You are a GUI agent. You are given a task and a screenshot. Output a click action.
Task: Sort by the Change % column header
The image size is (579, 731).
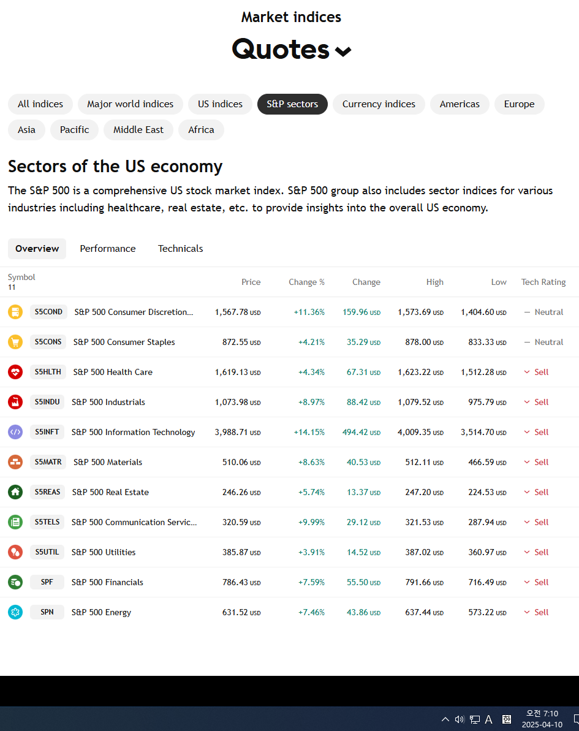pos(306,282)
